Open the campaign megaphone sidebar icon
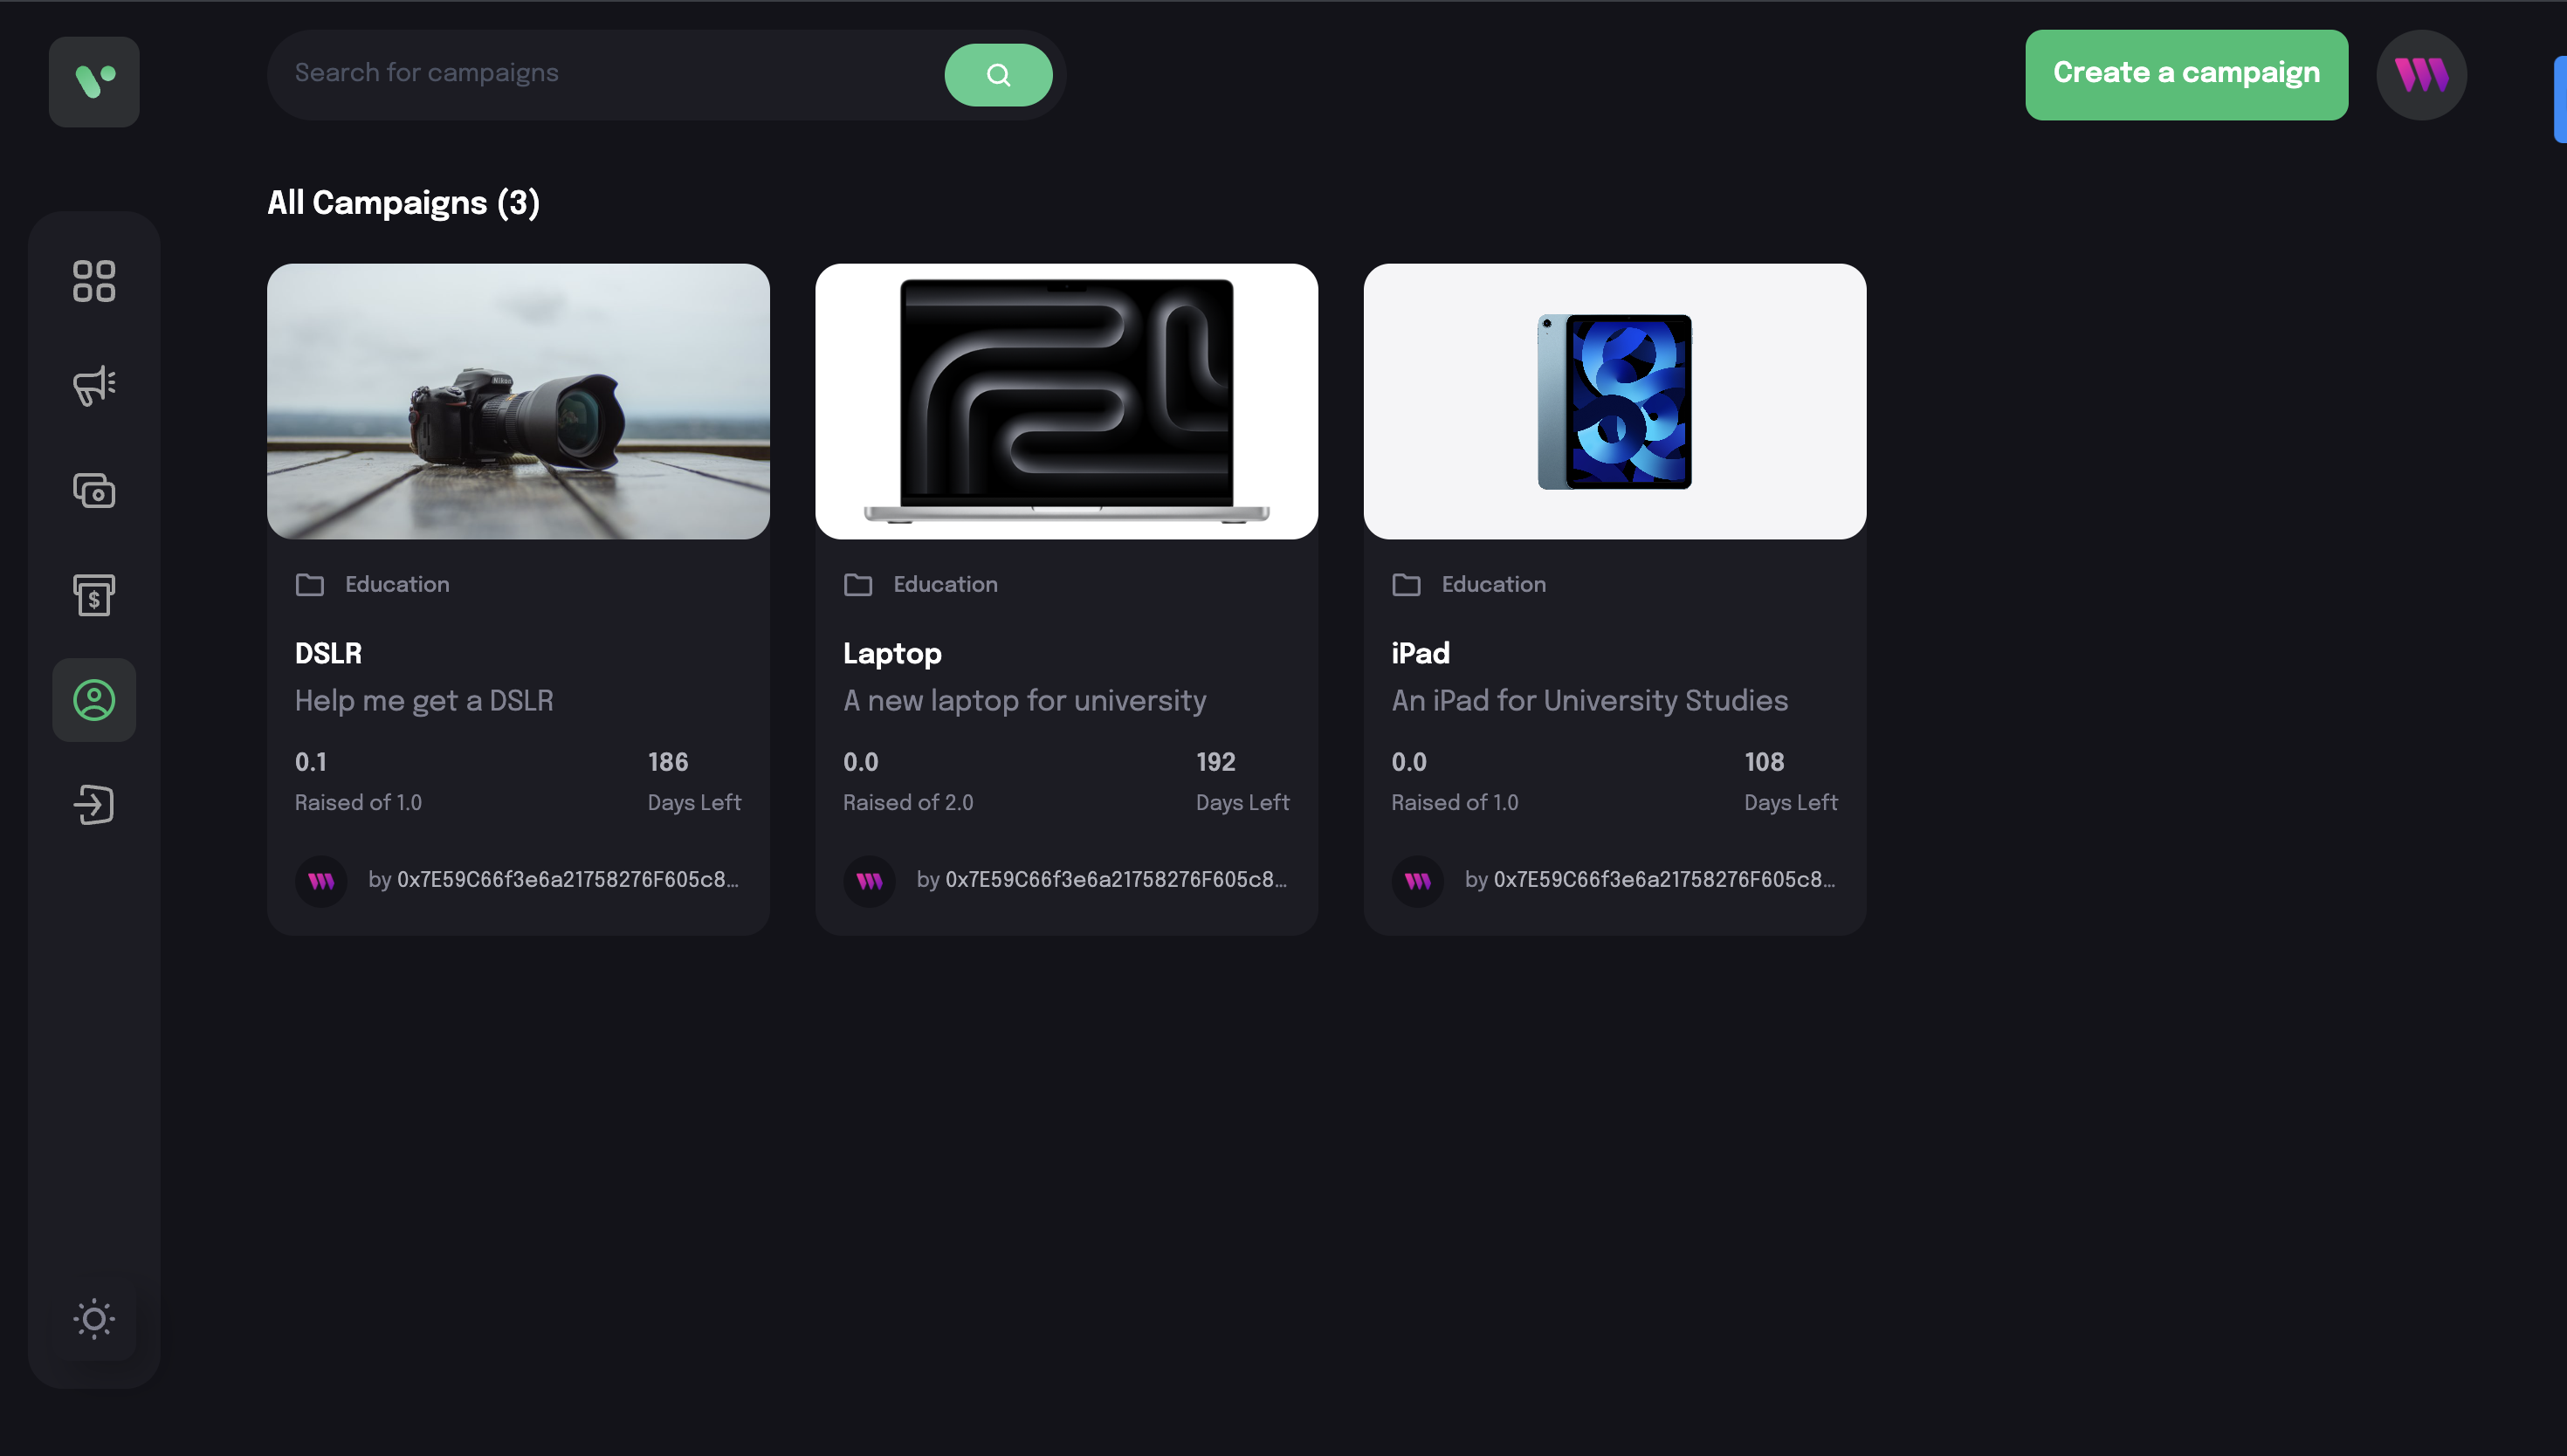The image size is (2567, 1456). (x=94, y=385)
